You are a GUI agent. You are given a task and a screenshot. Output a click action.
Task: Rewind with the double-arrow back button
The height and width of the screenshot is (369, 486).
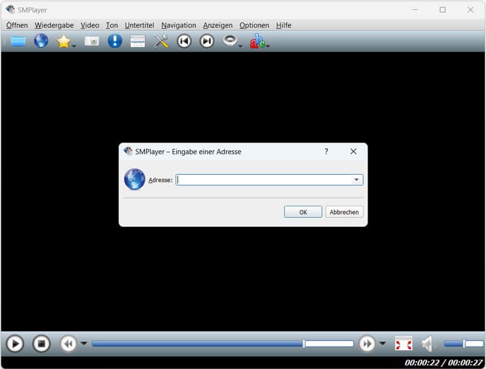pos(68,344)
